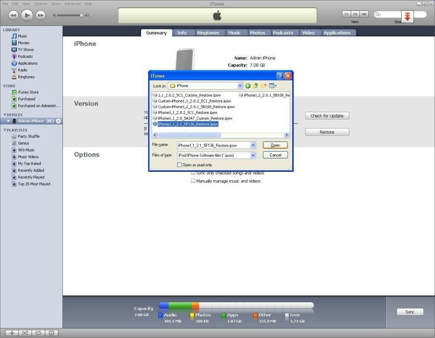
Task: Click the Sync button
Action: pos(410,312)
